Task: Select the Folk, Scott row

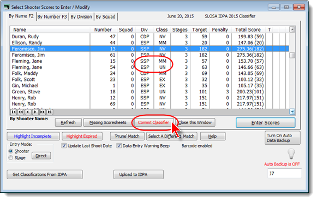Action: point(149,80)
